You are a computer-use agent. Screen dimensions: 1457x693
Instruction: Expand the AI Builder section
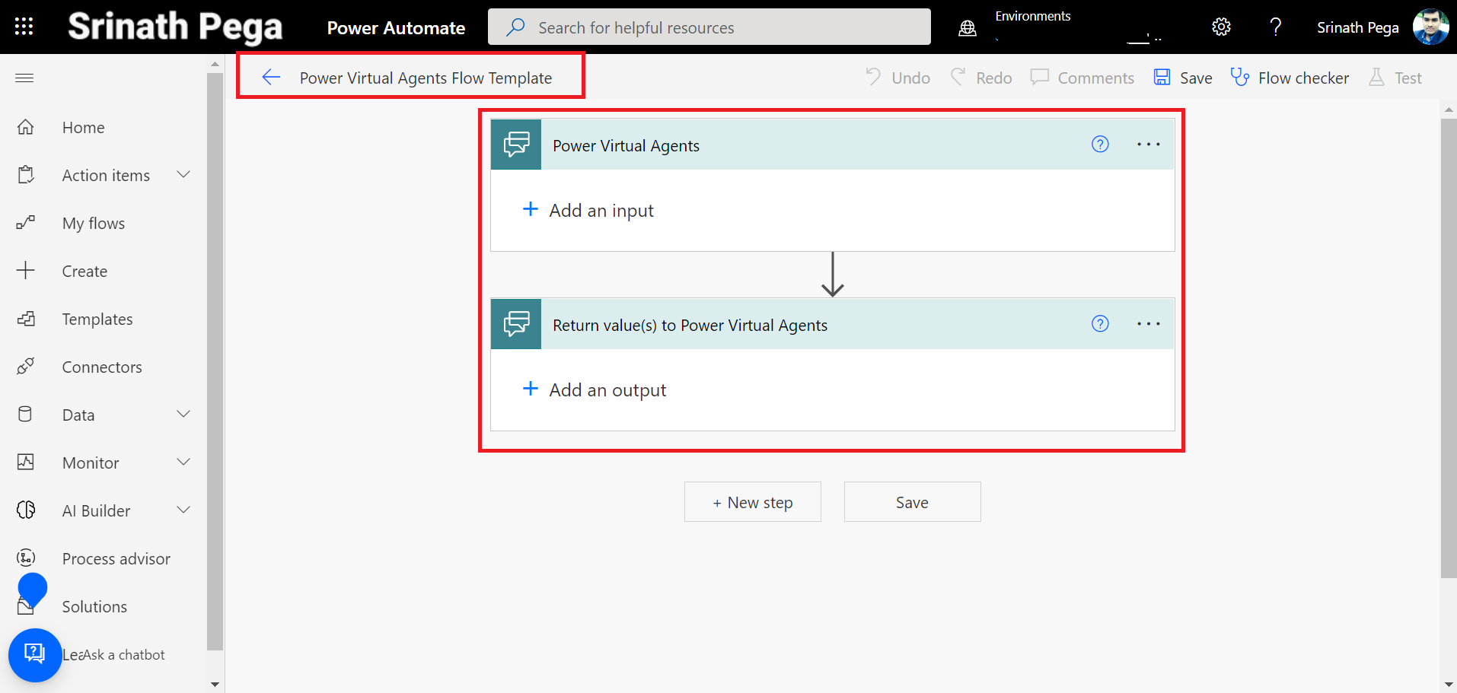tap(183, 510)
